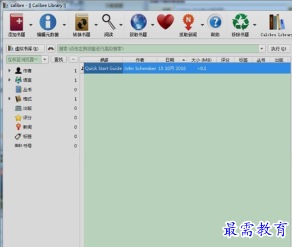Screen dimensions: 292x247
Task: Sort by Title column header
Action: click(104, 60)
